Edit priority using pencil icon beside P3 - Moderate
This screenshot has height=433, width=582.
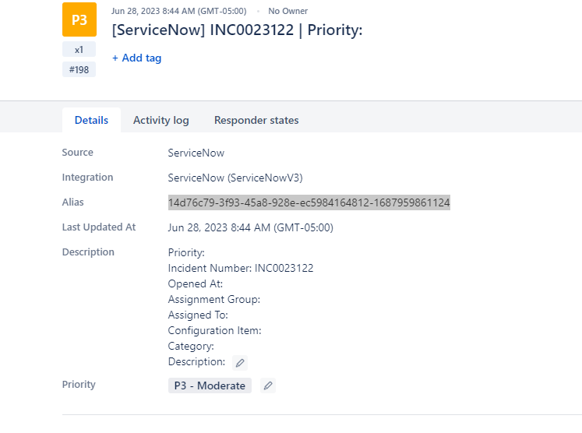click(268, 385)
